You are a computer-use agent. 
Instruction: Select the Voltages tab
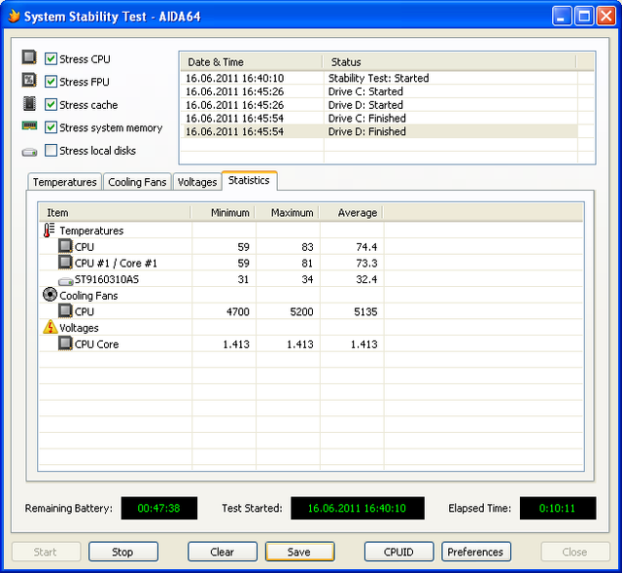[197, 182]
